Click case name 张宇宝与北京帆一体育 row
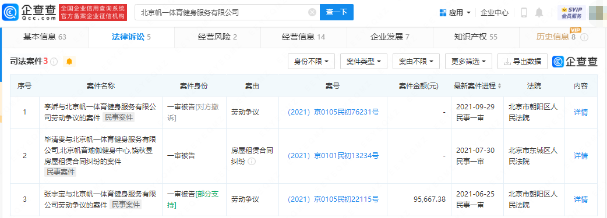The height and width of the screenshot is (218, 607). (101, 199)
